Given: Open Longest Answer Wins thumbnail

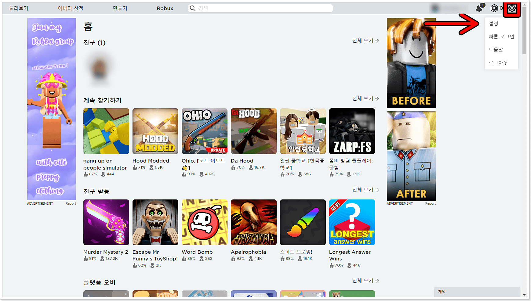Looking at the screenshot, I should 352,222.
